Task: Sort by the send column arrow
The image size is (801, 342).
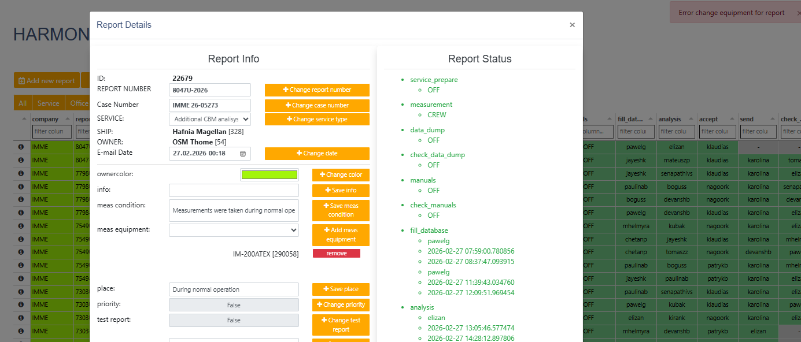Action: point(774,119)
